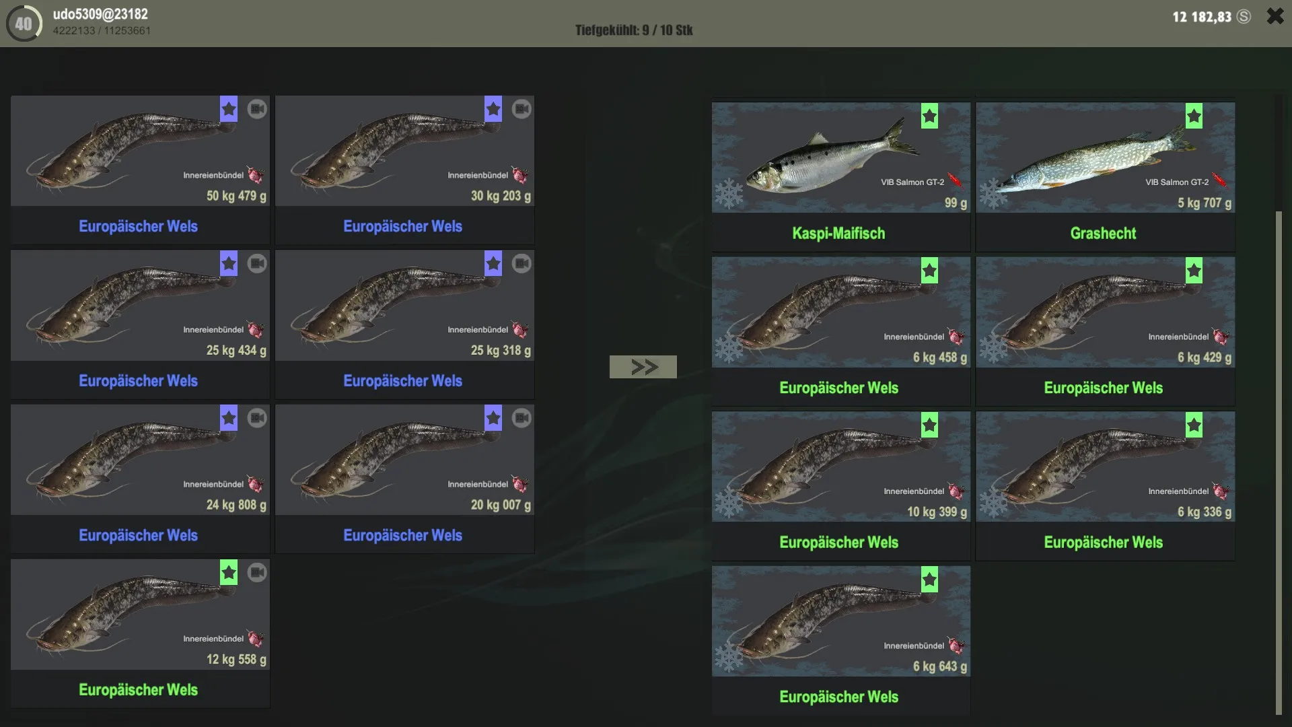Click the username udo5309@23182
Viewport: 1292px width, 727px height.
coord(100,14)
